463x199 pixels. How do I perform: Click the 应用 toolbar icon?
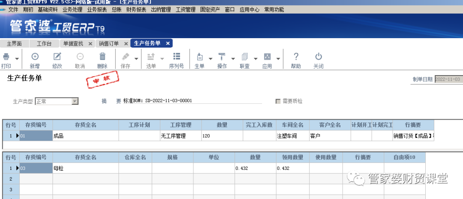pyautogui.click(x=267, y=56)
